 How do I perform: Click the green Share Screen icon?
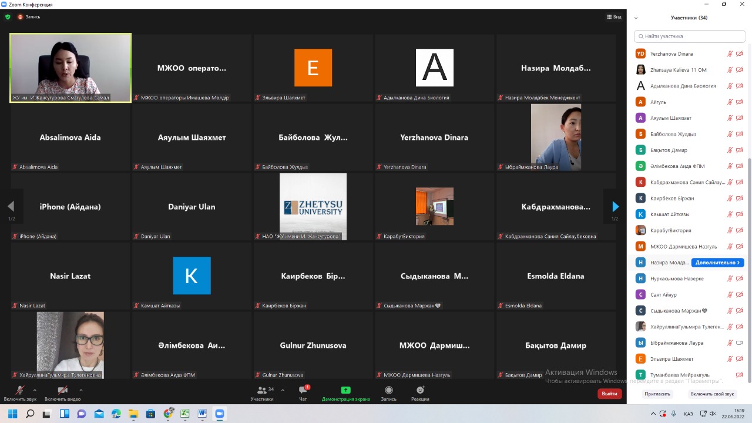(x=345, y=391)
